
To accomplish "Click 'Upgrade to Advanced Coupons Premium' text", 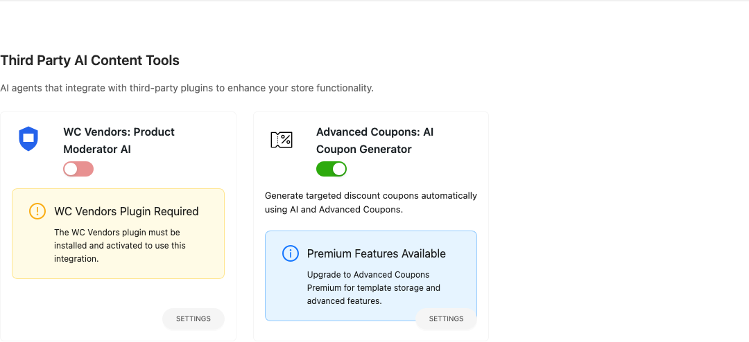I will pyautogui.click(x=374, y=288).
